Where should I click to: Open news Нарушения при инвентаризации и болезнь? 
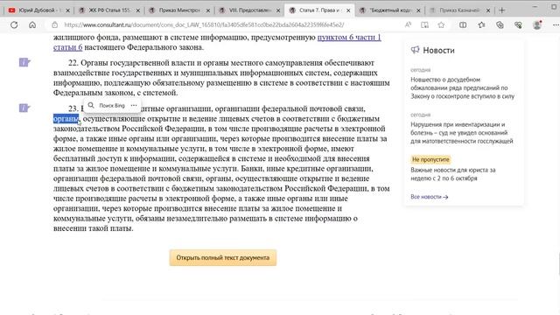point(461,133)
